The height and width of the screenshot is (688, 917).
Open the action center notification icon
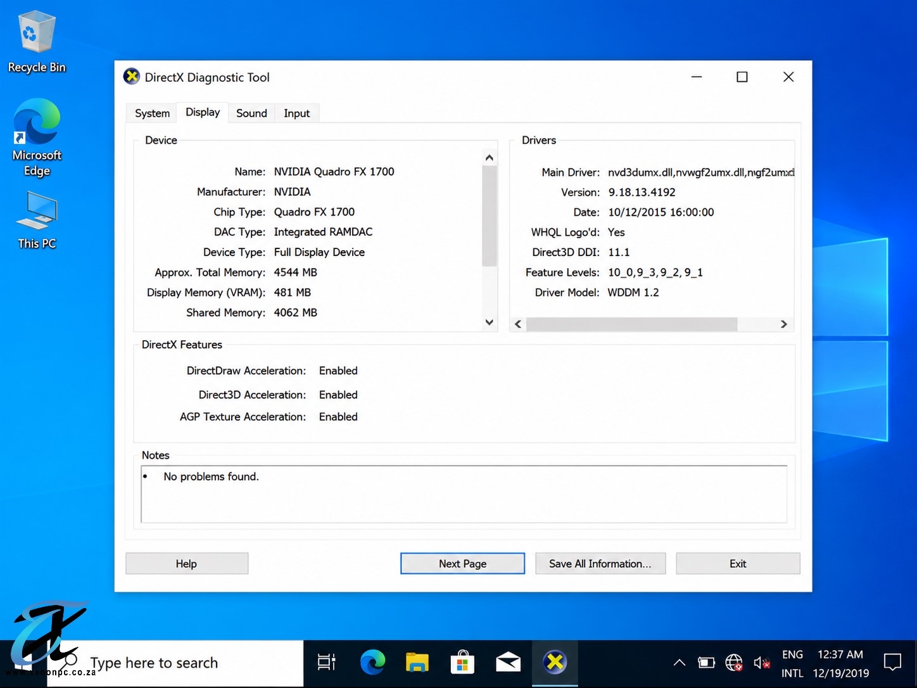tap(892, 663)
